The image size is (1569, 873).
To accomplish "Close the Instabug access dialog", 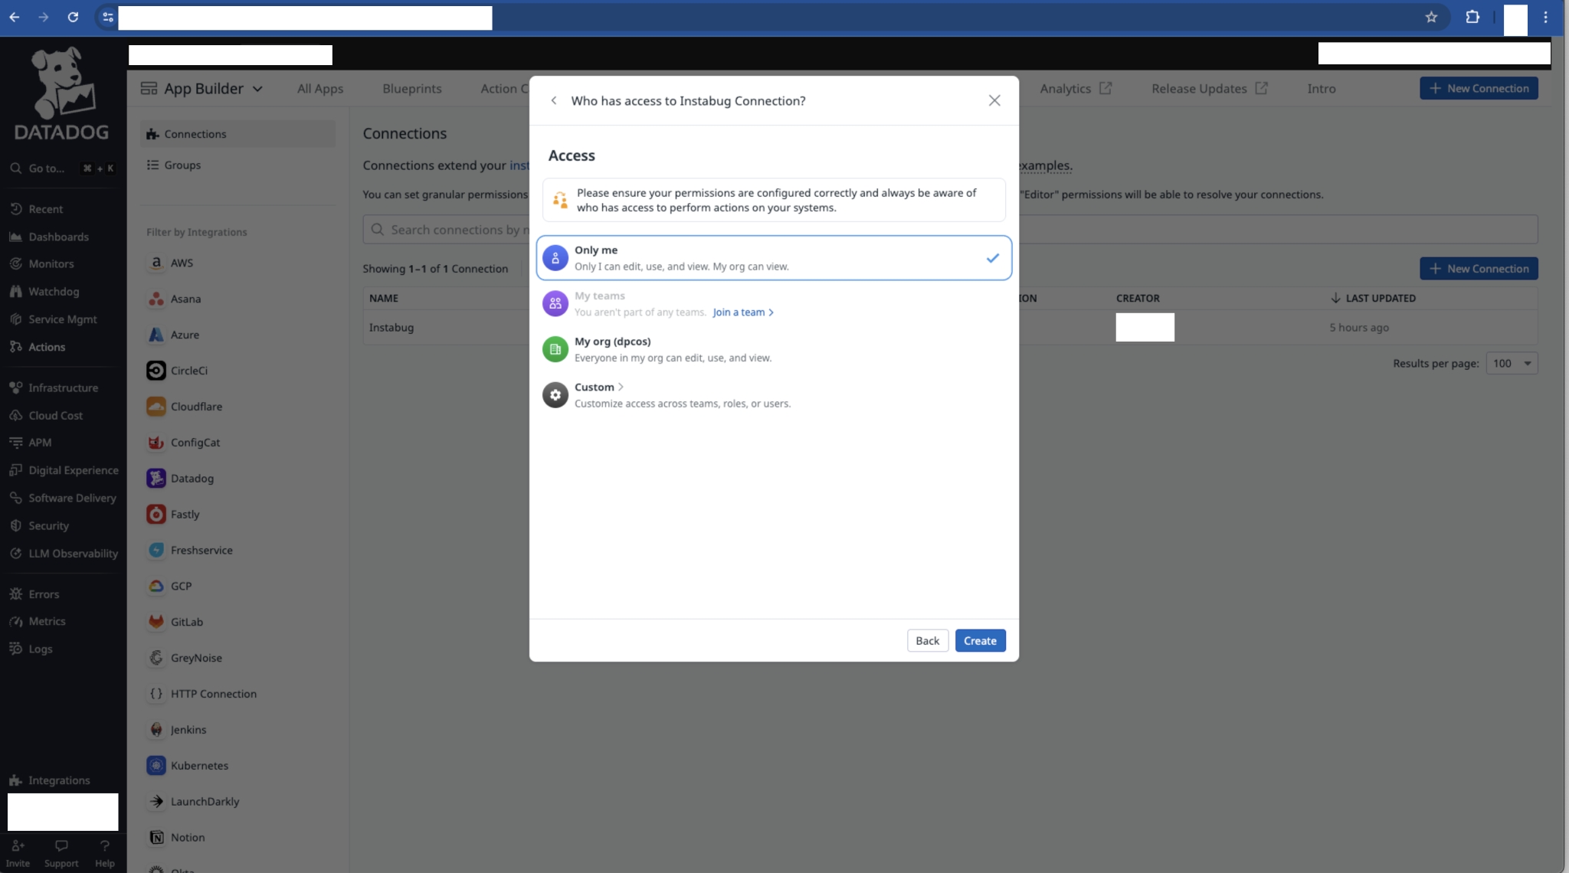I will coord(994,100).
